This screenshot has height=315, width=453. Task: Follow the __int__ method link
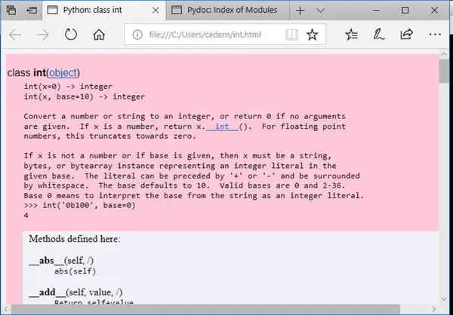point(222,127)
